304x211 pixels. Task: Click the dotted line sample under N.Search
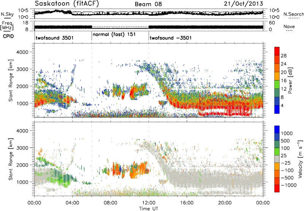[x=294, y=18]
